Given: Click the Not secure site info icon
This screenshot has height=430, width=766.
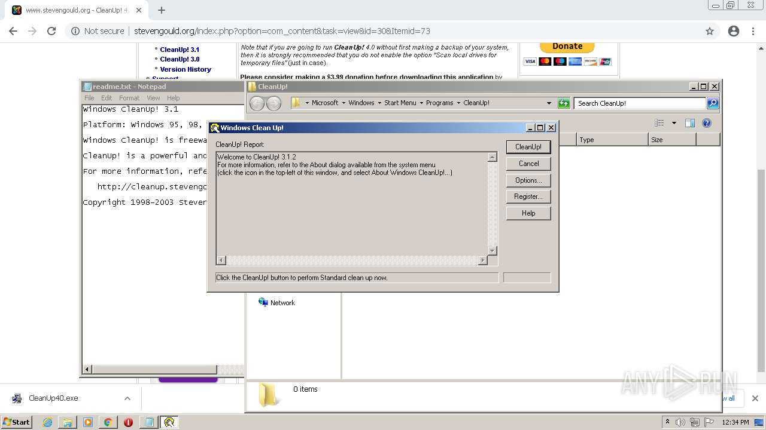Looking at the screenshot, I should (x=75, y=31).
